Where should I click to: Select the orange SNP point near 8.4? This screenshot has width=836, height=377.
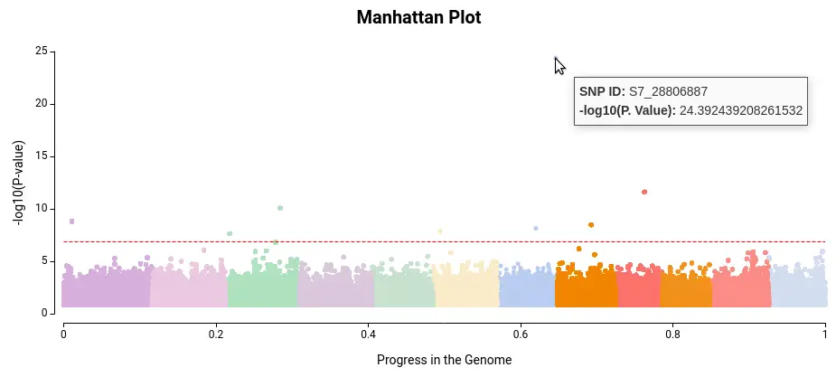coord(591,225)
